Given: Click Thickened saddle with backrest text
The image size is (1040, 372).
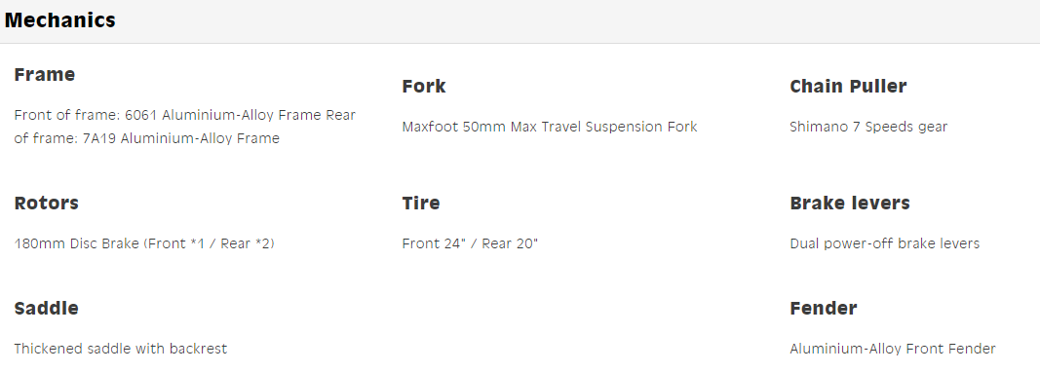Looking at the screenshot, I should pyautogui.click(x=120, y=348).
